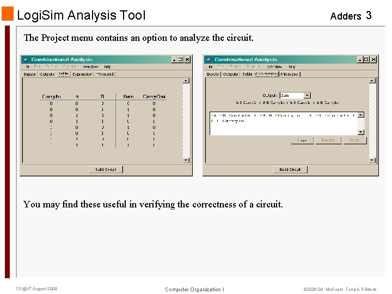The height and width of the screenshot is (294, 392).
Task: Open Help menu in the expression window
Action: (x=292, y=66)
